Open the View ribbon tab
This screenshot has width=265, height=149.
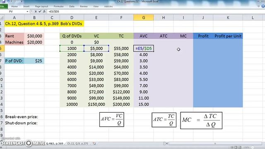pos(96,7)
